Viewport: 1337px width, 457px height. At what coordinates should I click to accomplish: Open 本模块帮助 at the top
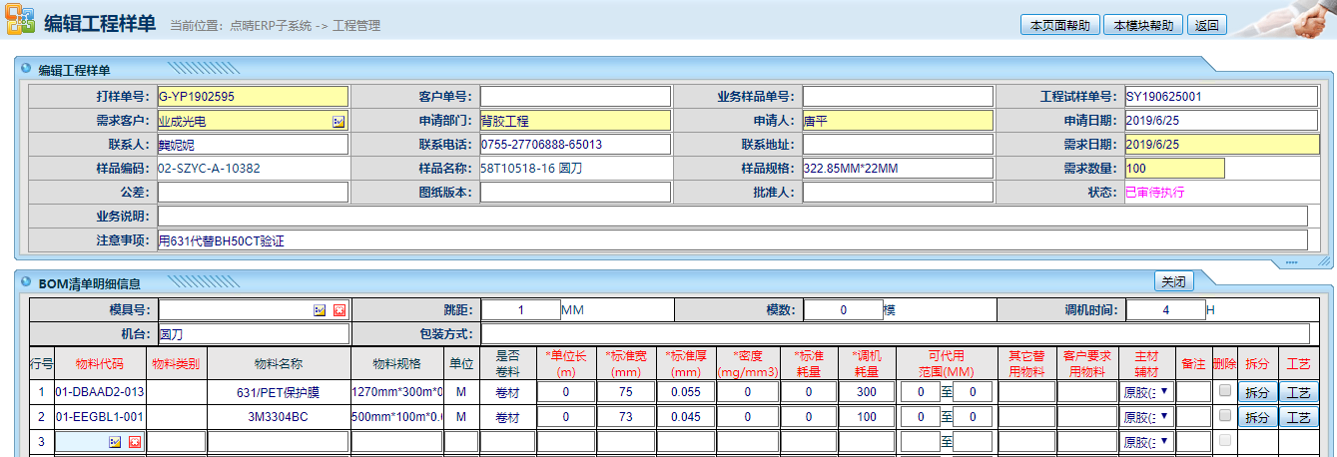pos(1143,25)
